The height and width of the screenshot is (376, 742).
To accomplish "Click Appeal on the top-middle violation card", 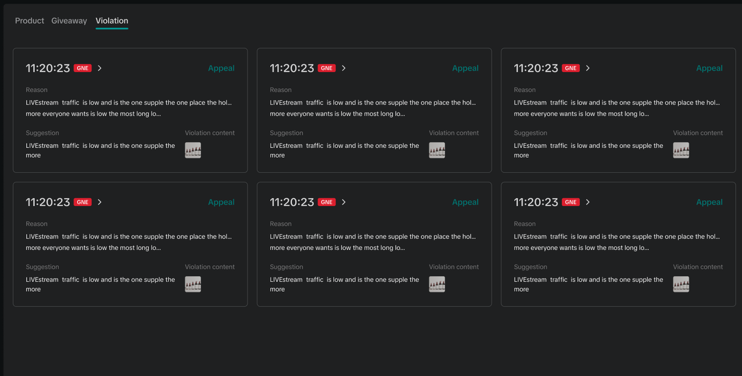I will tap(465, 68).
